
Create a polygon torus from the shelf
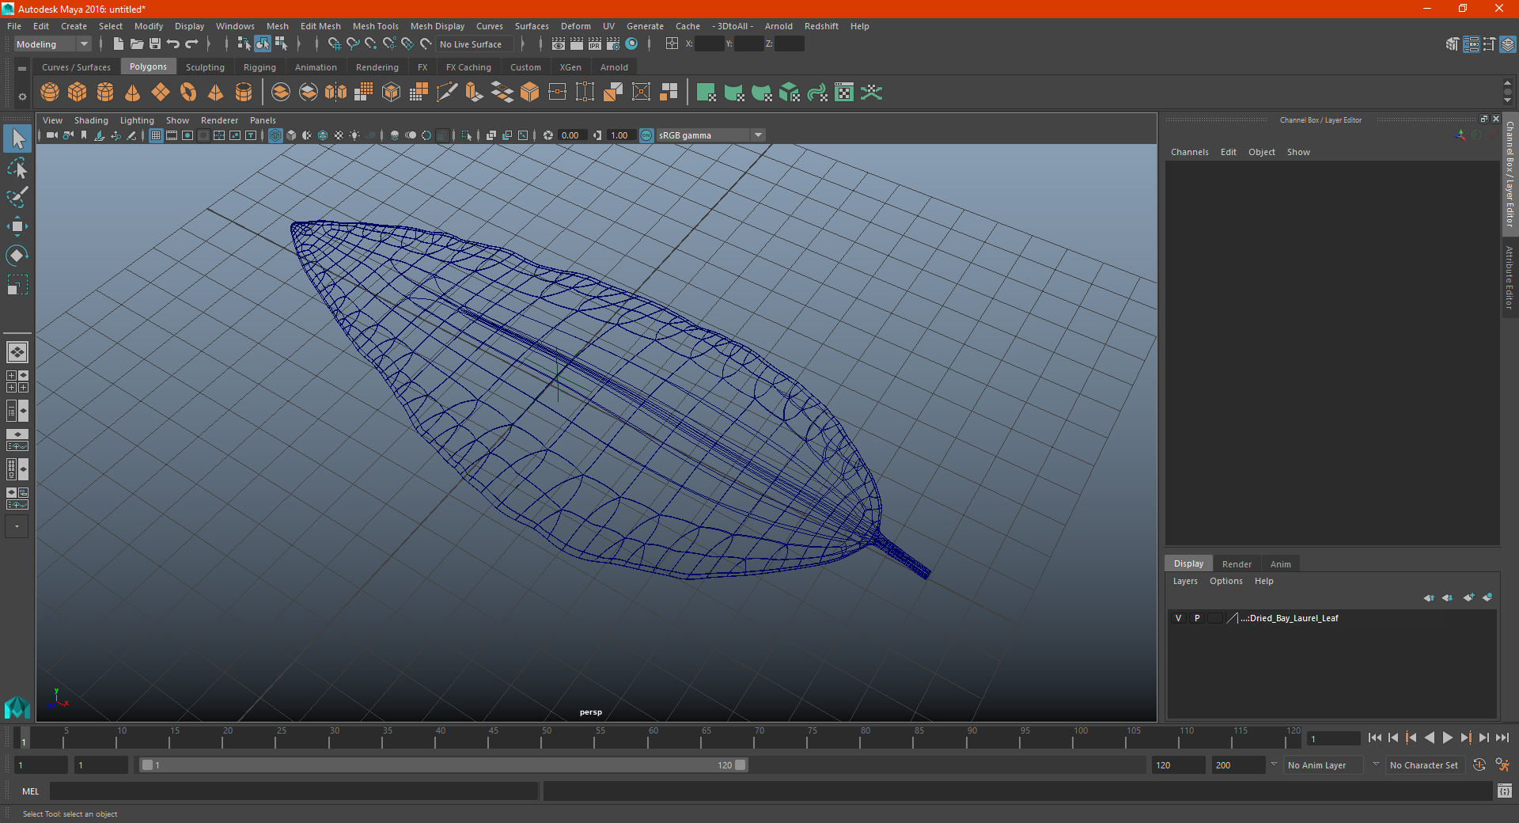click(188, 93)
